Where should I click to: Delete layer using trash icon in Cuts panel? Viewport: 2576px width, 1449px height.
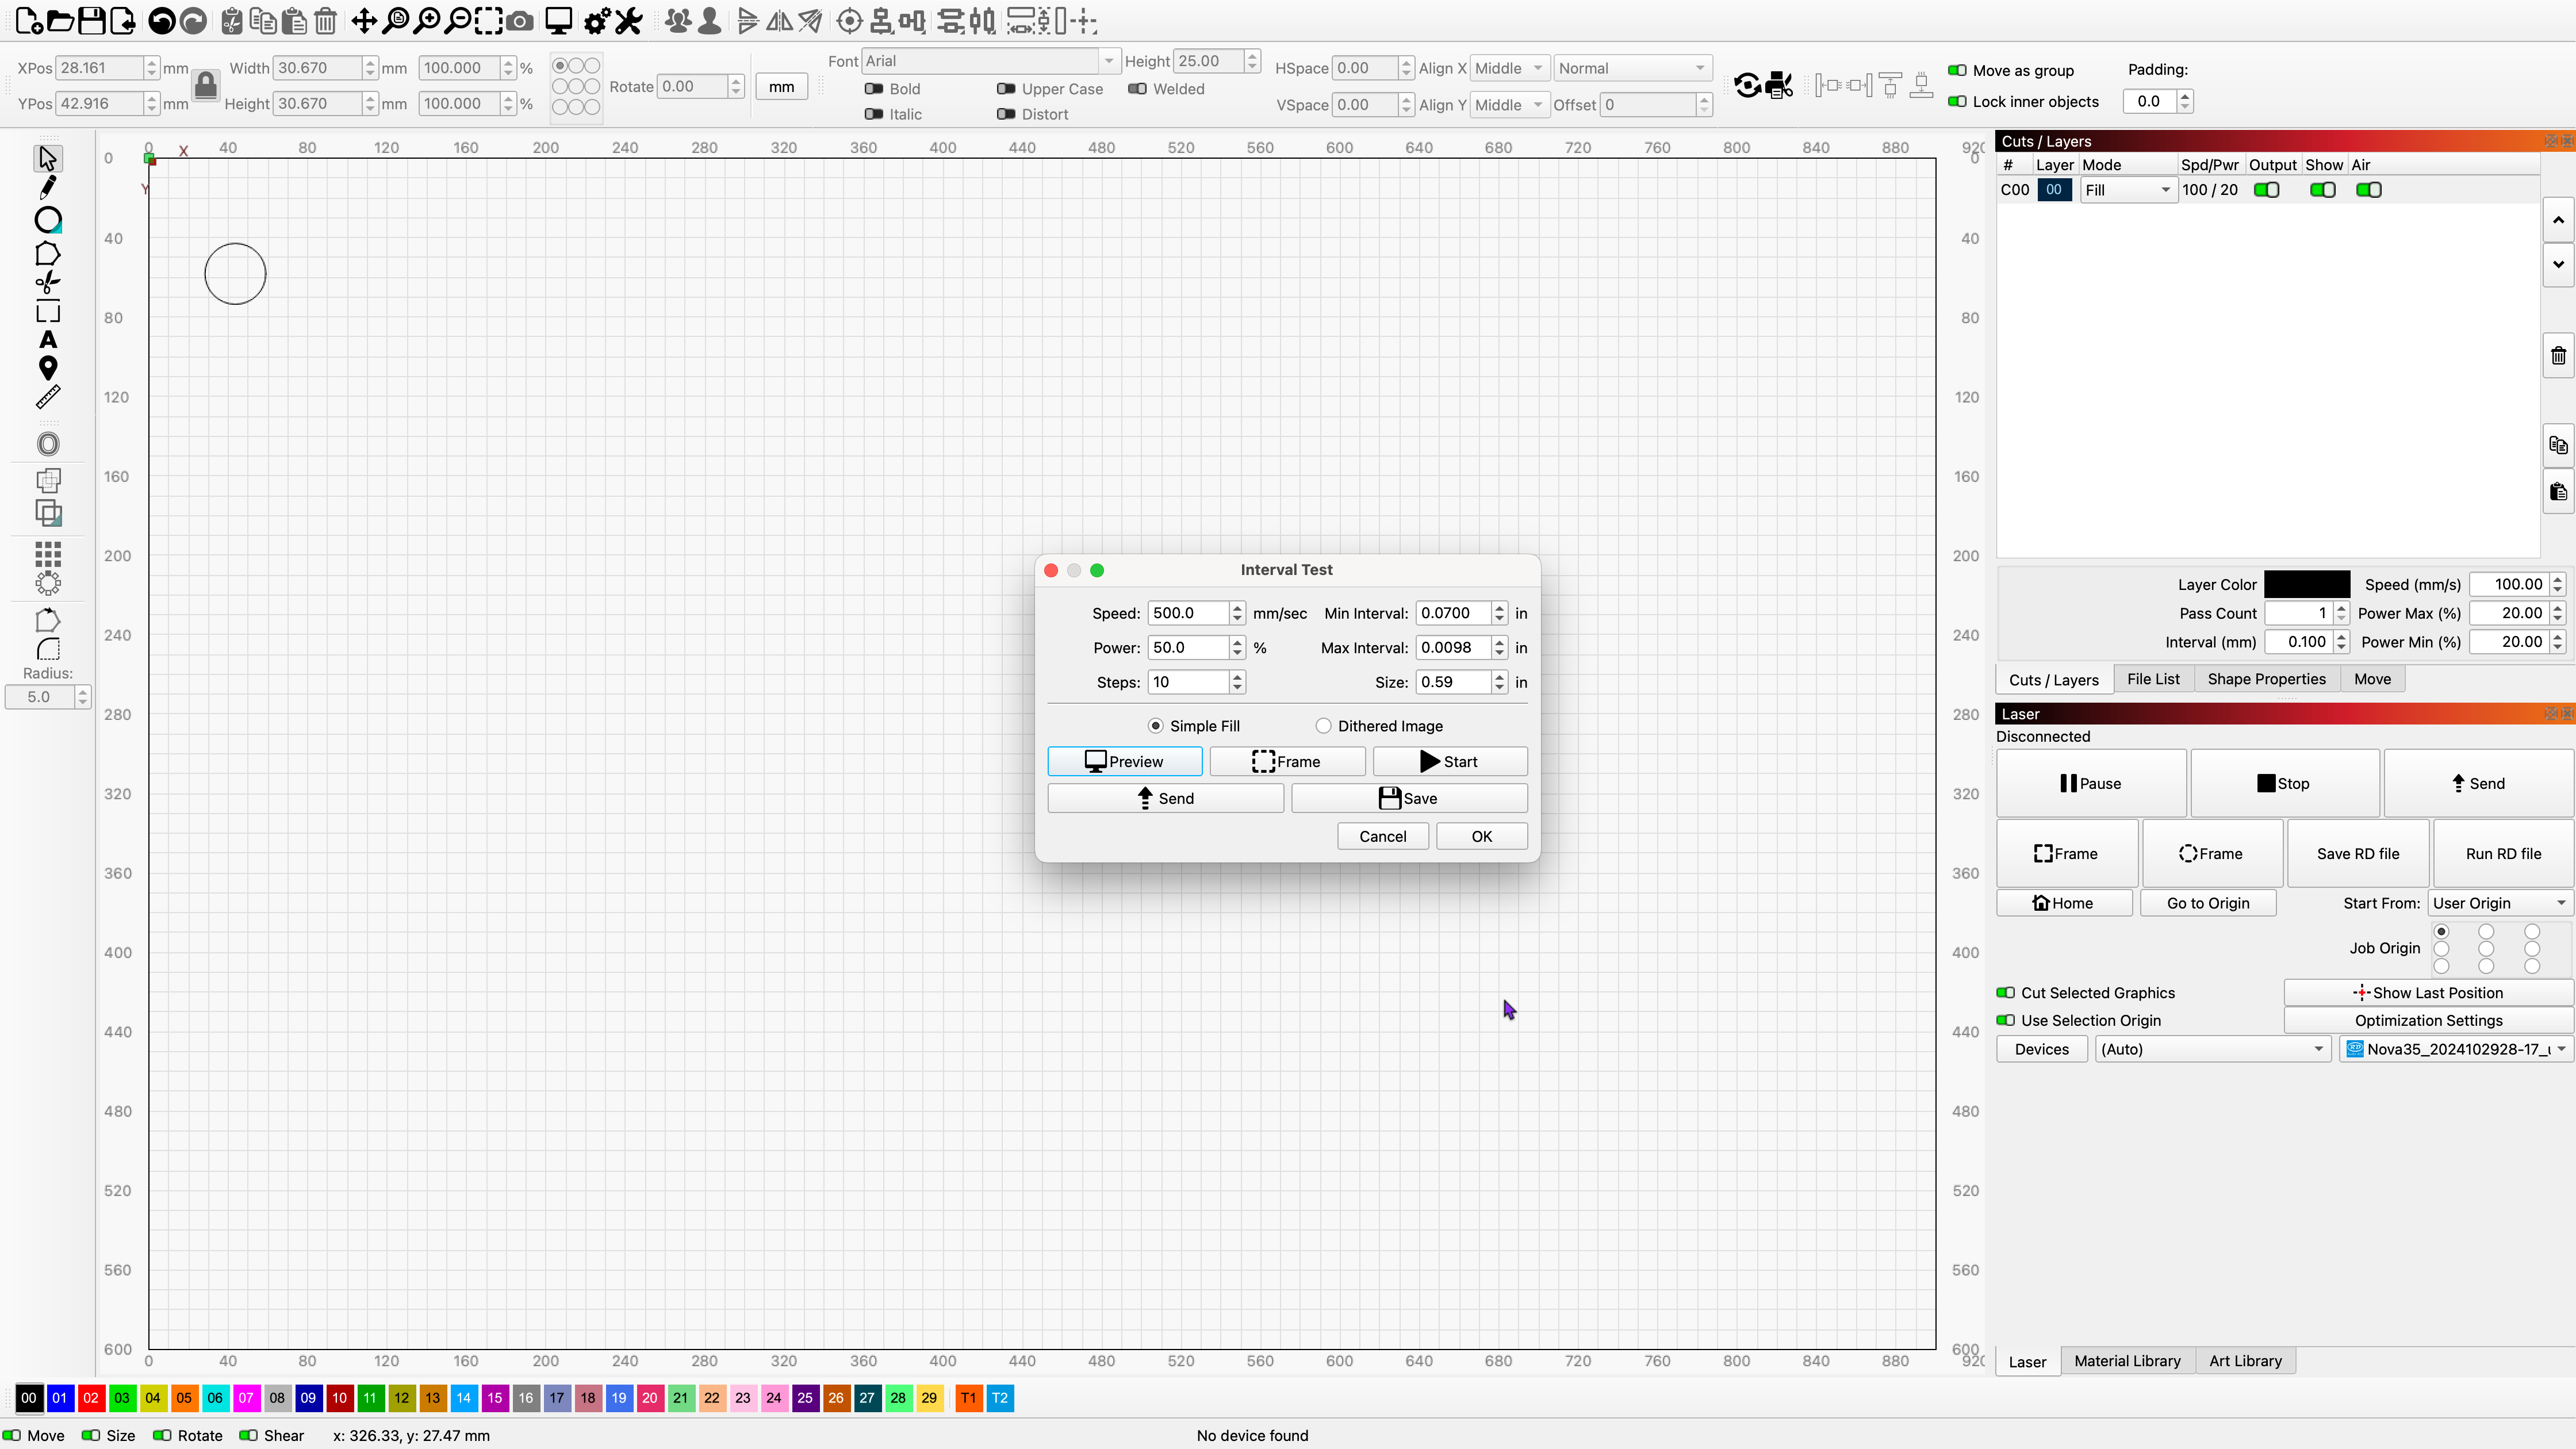tap(2558, 356)
